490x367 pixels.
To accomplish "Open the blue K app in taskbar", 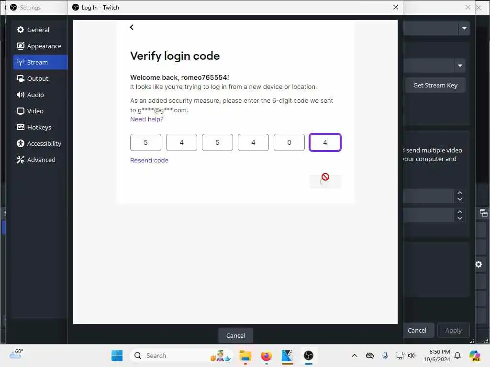I will (287, 356).
